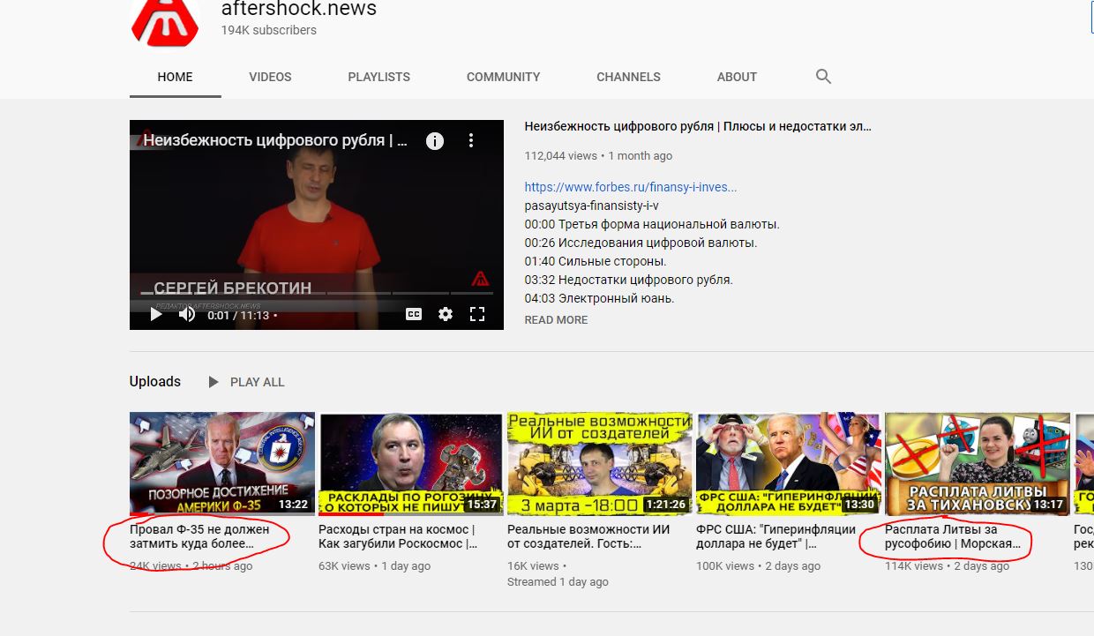Switch to the HOME tab

[176, 77]
